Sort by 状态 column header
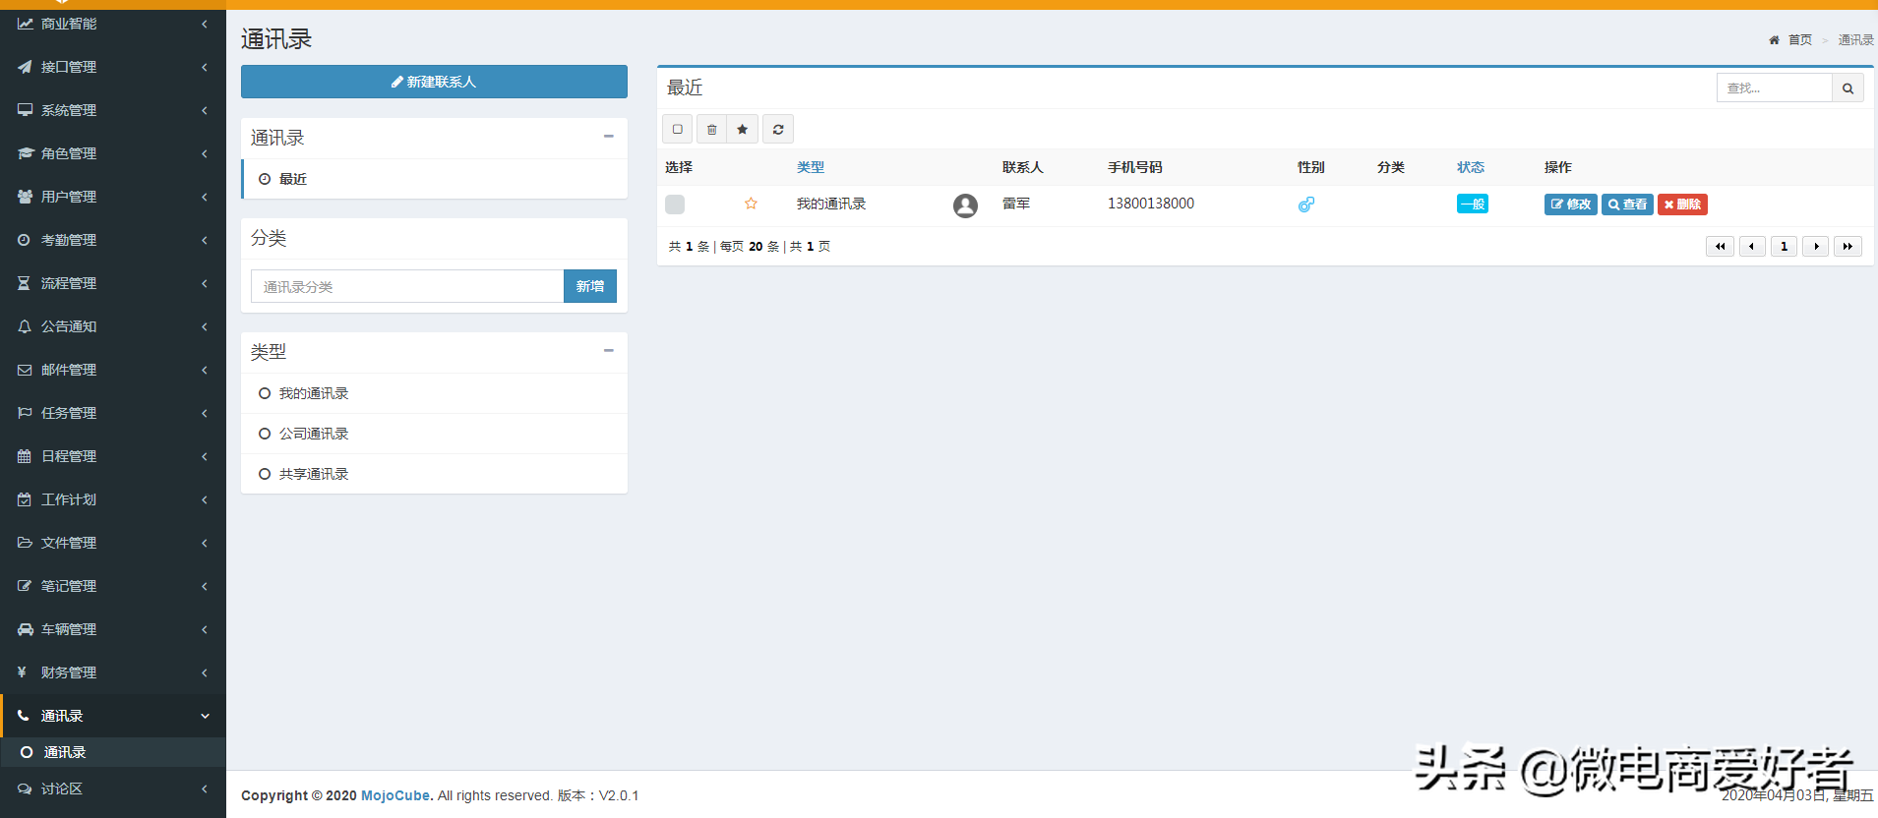The width and height of the screenshot is (1878, 818). [1471, 167]
